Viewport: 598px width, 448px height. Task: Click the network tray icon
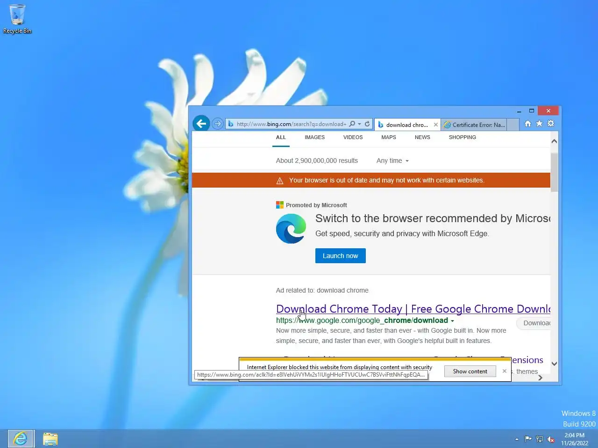tap(540, 439)
